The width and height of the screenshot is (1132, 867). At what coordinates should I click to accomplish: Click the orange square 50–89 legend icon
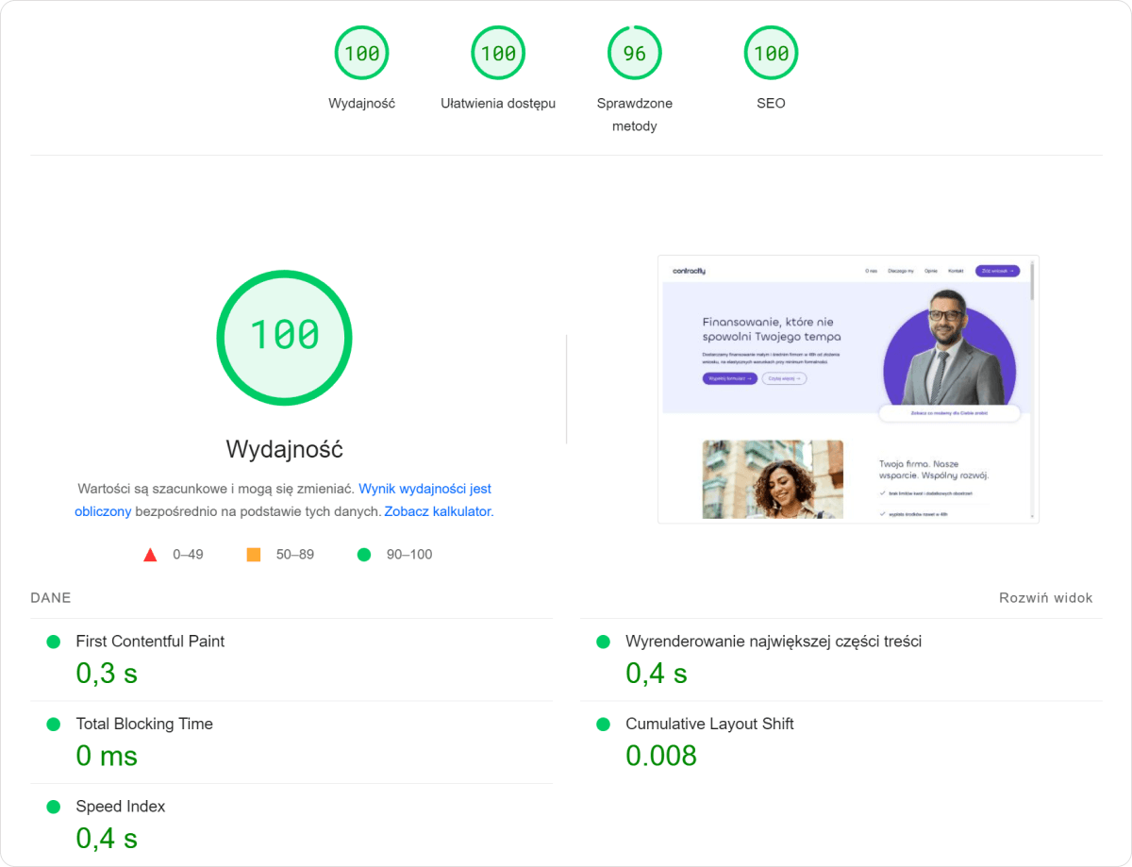(253, 555)
